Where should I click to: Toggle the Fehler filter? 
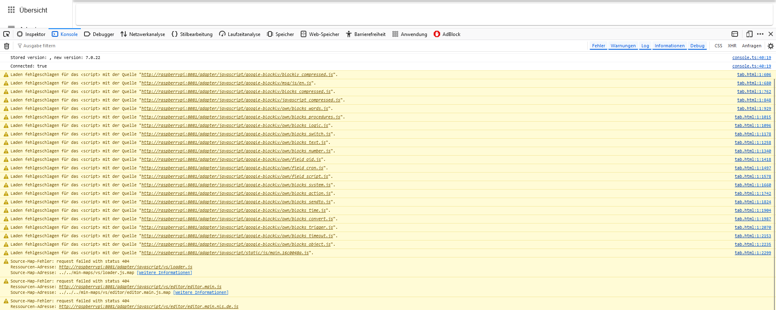tap(599, 46)
